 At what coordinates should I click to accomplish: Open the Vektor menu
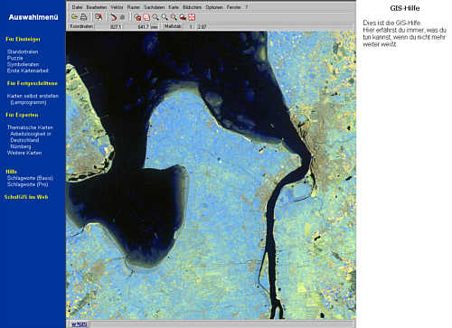[117, 7]
